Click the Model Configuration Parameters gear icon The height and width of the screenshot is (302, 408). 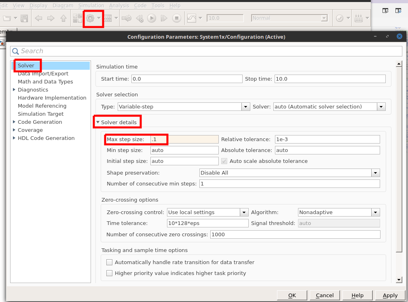tap(90, 18)
